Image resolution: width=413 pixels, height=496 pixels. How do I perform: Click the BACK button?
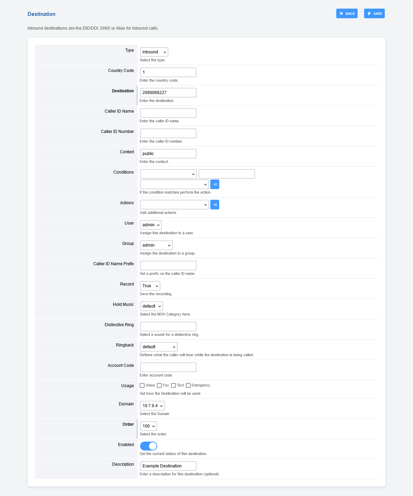[347, 13]
